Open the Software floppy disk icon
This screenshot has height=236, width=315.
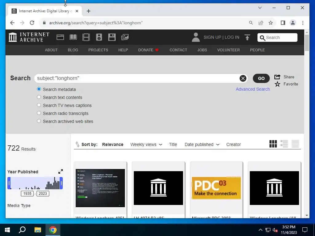coord(112,37)
